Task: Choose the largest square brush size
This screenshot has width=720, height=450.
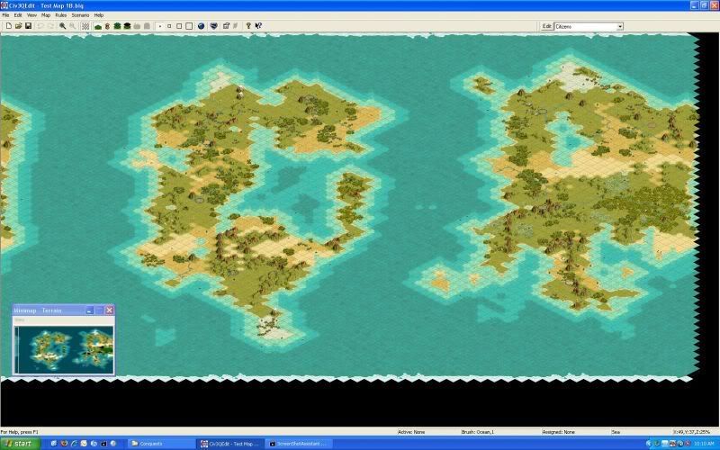Action: [189, 26]
